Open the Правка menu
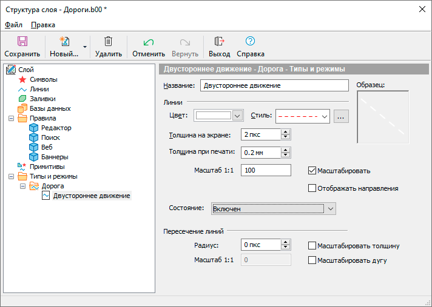The width and height of the screenshot is (432, 307). pyautogui.click(x=43, y=25)
